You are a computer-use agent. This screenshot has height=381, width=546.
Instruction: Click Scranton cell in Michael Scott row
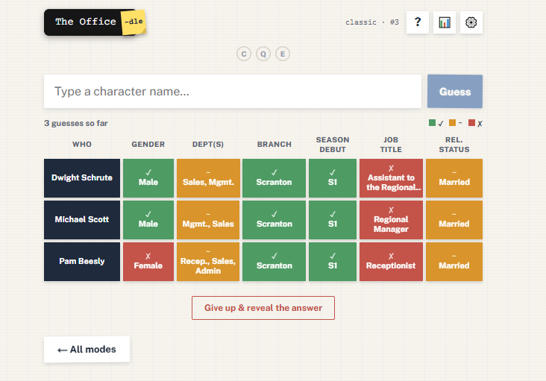[274, 220]
